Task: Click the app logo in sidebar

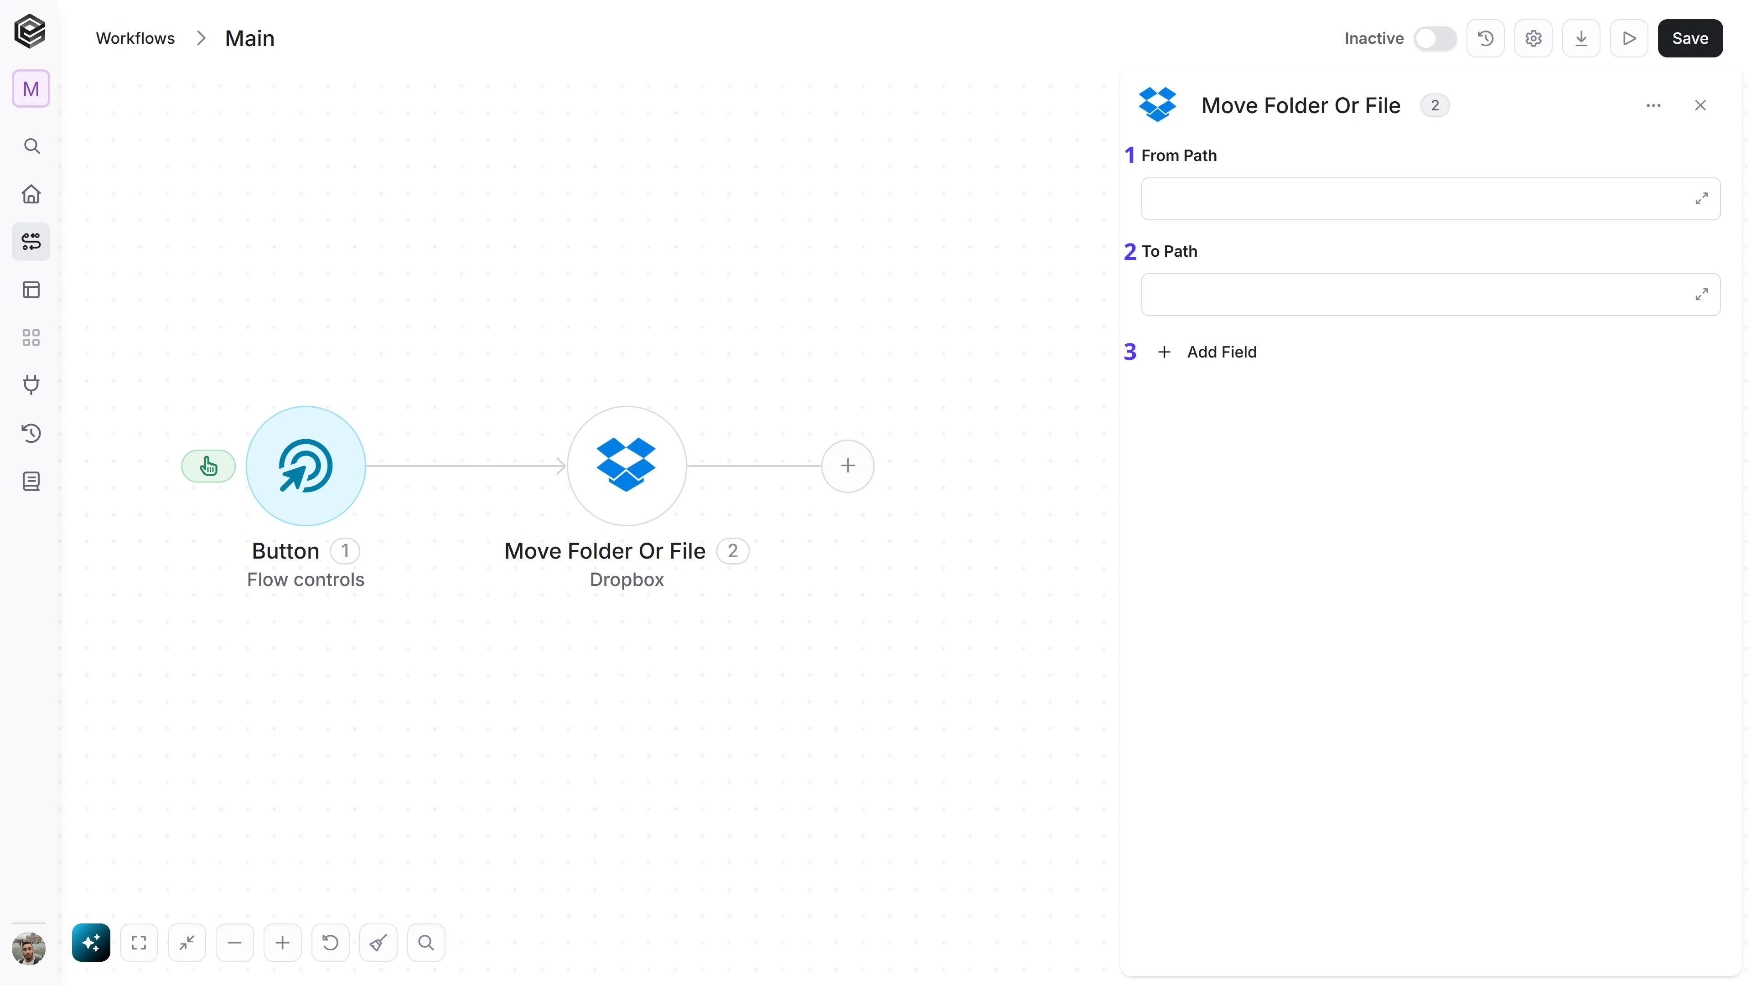Action: coord(30,31)
